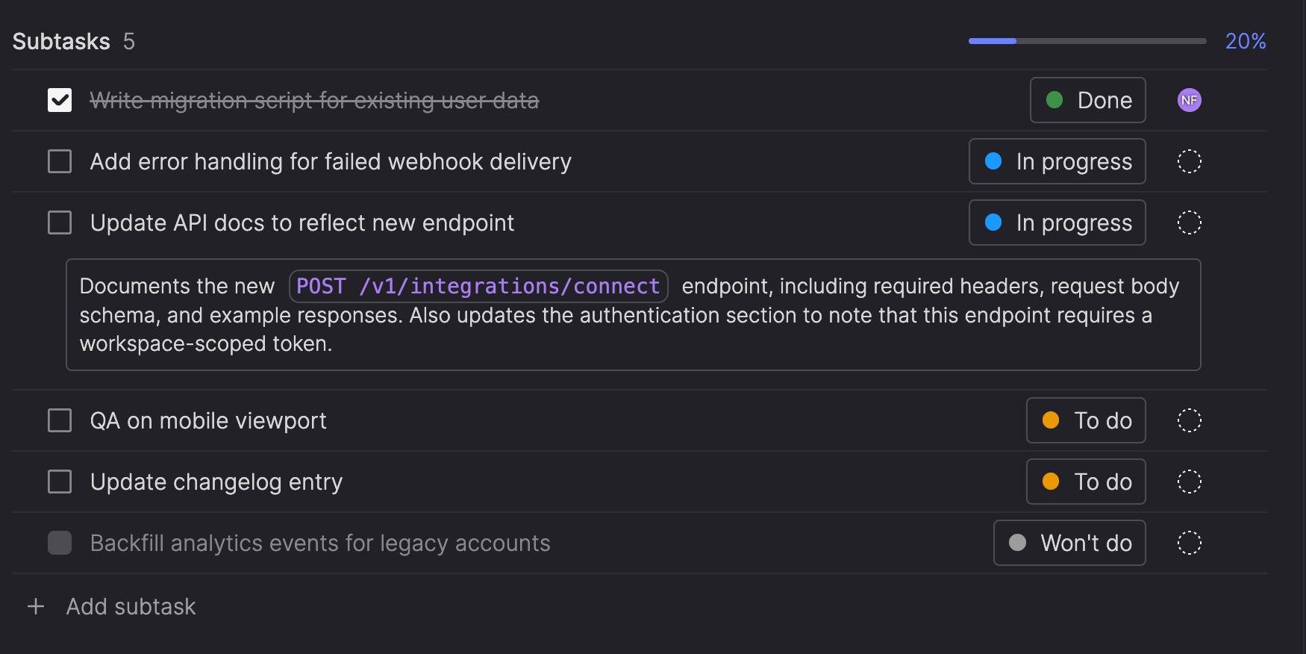Image resolution: width=1306 pixels, height=654 pixels.
Task: Change In progress status for webhook delivery
Action: pos(1057,161)
